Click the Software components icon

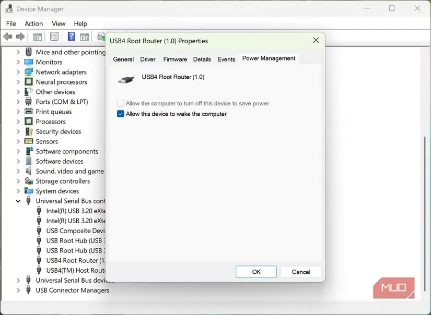[29, 151]
